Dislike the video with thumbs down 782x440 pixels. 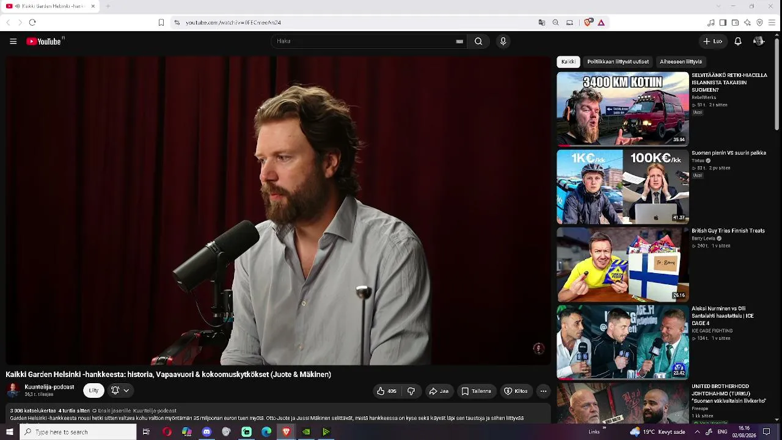pos(411,391)
